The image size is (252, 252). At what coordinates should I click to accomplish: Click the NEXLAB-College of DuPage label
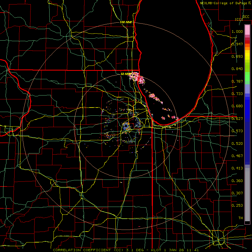click(x=223, y=3)
